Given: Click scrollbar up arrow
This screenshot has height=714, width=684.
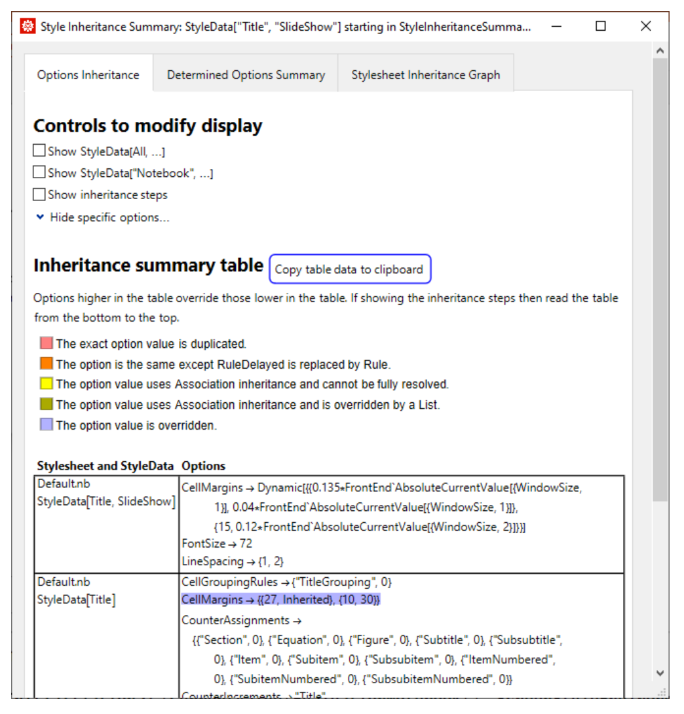Looking at the screenshot, I should [660, 51].
